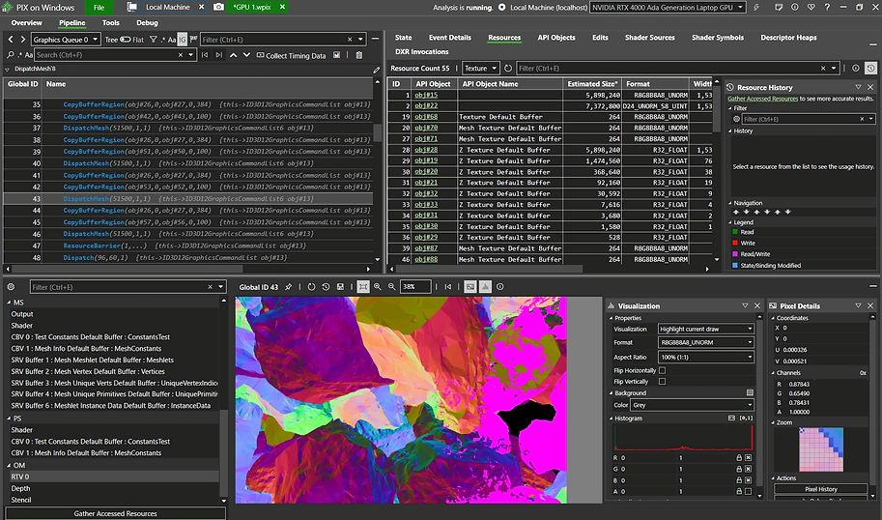Open the Format R8G8B8A8_UNORM dropdown
The width and height of the screenshot is (882, 520).
tap(706, 342)
